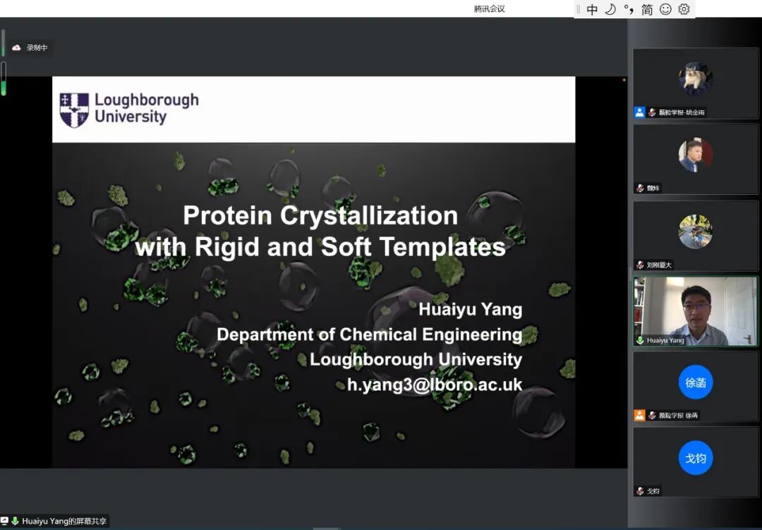Screen dimensions: 762x530
Task: Click the Loughborough University logo on slide
Action: click(x=129, y=109)
